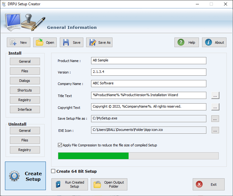233x196 pixels.
Task: Click Open Output Folder button
Action: [109, 185]
